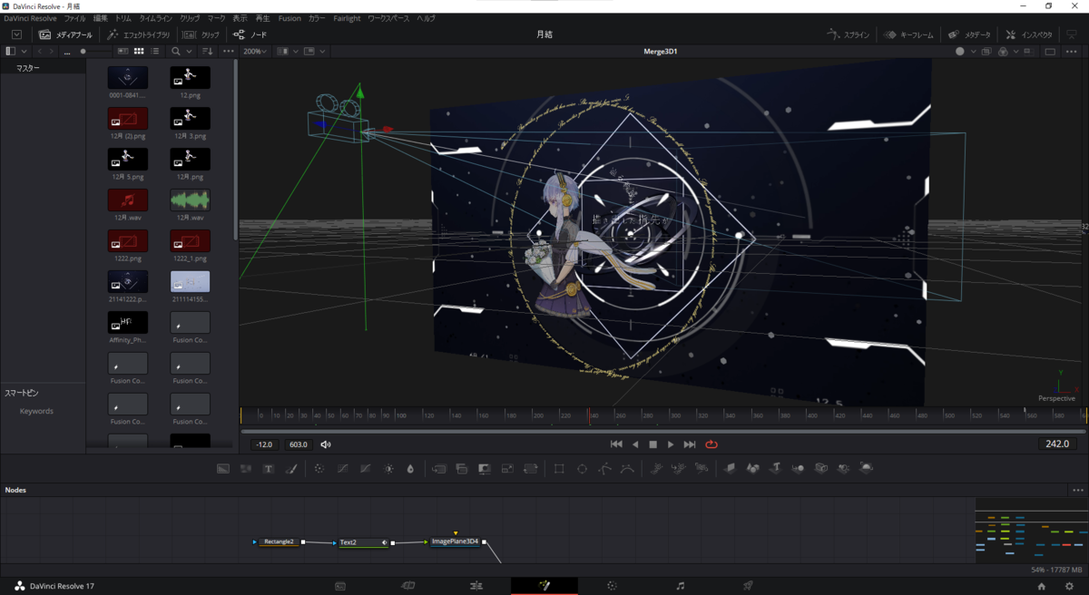
Task: Toggle the Inspector panel
Action: [1029, 34]
